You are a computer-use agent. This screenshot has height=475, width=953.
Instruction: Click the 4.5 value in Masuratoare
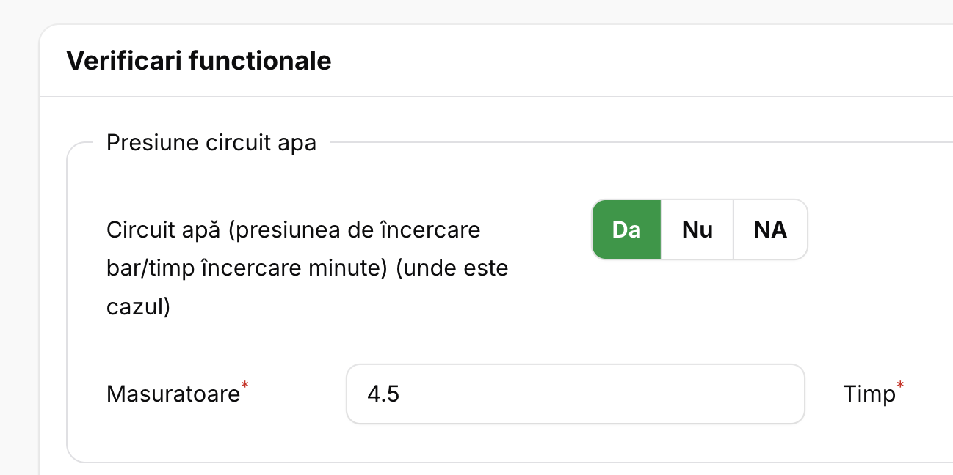point(383,394)
